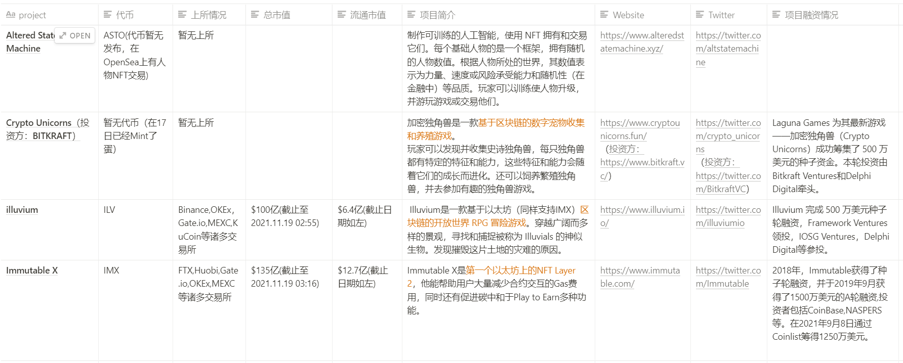This screenshot has height=363, width=903.
Task: Select the 暂无代币 token cell for Crypto Unicorns
Action: pos(136,156)
